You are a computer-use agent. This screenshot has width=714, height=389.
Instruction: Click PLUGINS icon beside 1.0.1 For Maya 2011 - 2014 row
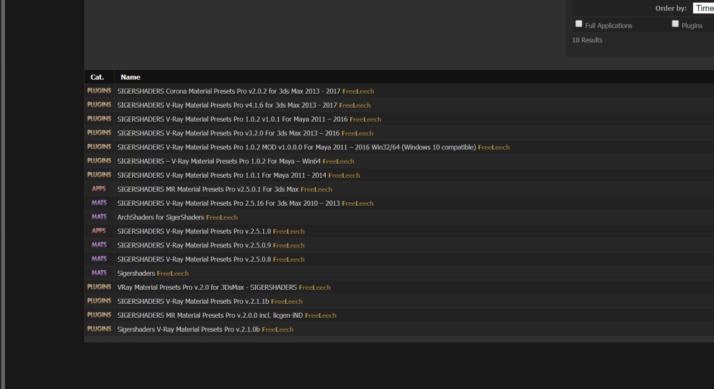tap(99, 174)
